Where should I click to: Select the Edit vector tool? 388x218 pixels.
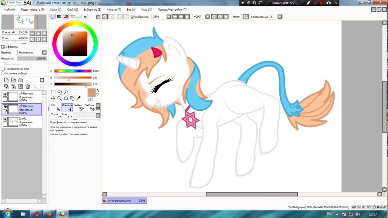(55, 107)
